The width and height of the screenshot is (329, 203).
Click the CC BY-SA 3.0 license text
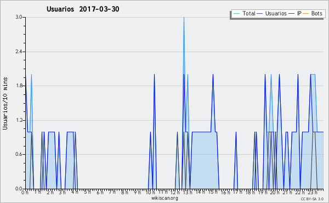coord(312,199)
